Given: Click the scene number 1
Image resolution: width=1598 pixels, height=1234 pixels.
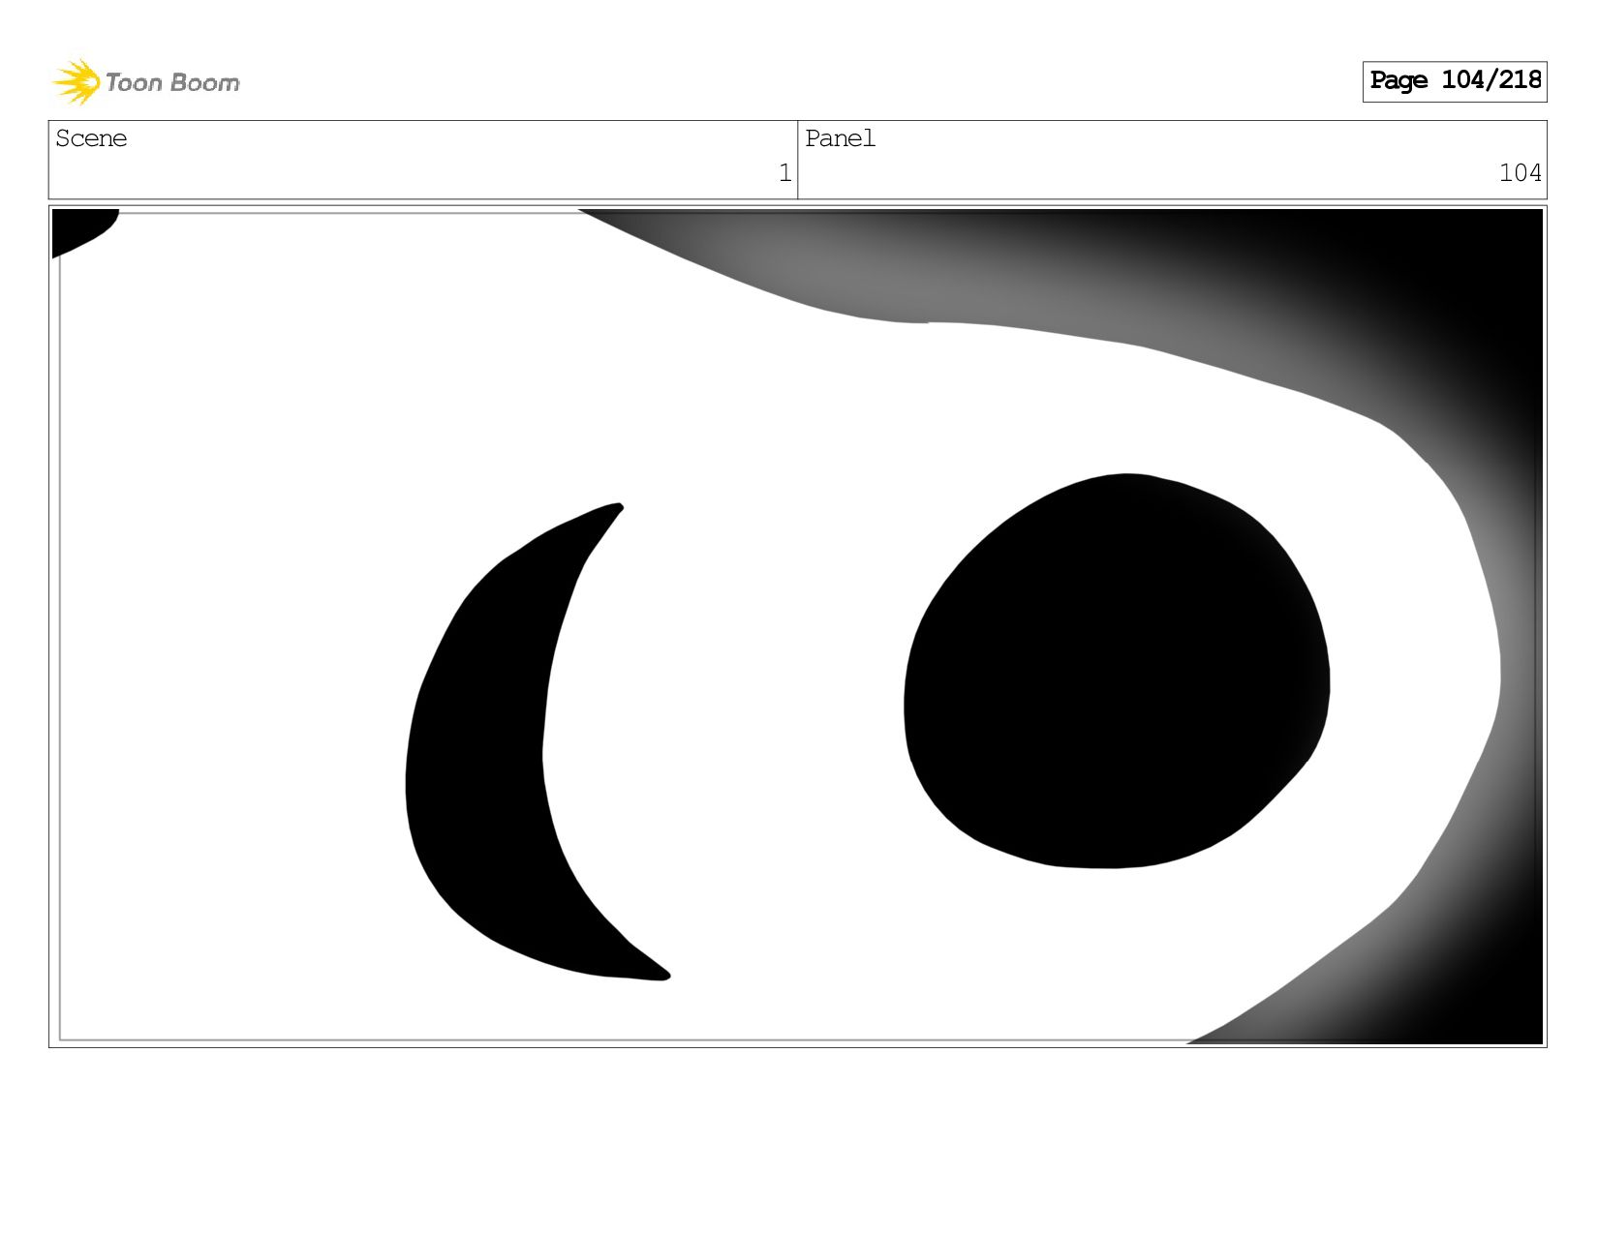Looking at the screenshot, I should pyautogui.click(x=784, y=173).
